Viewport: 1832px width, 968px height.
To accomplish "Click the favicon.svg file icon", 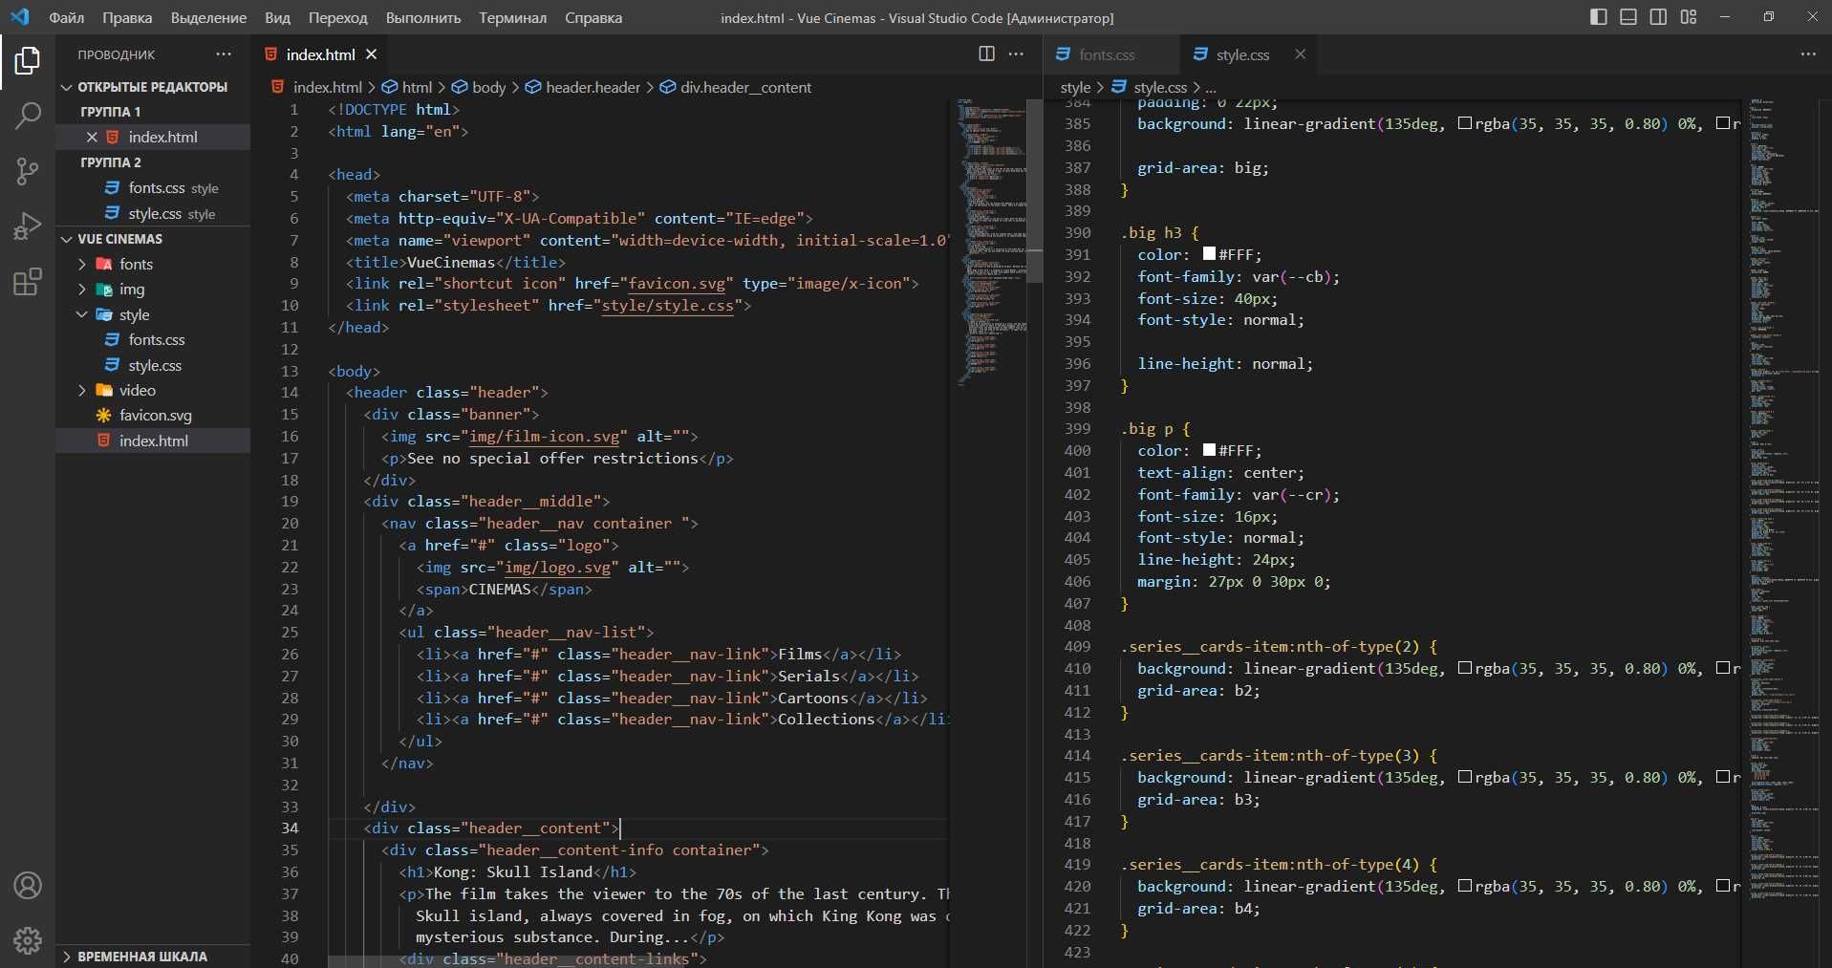I will tap(104, 415).
